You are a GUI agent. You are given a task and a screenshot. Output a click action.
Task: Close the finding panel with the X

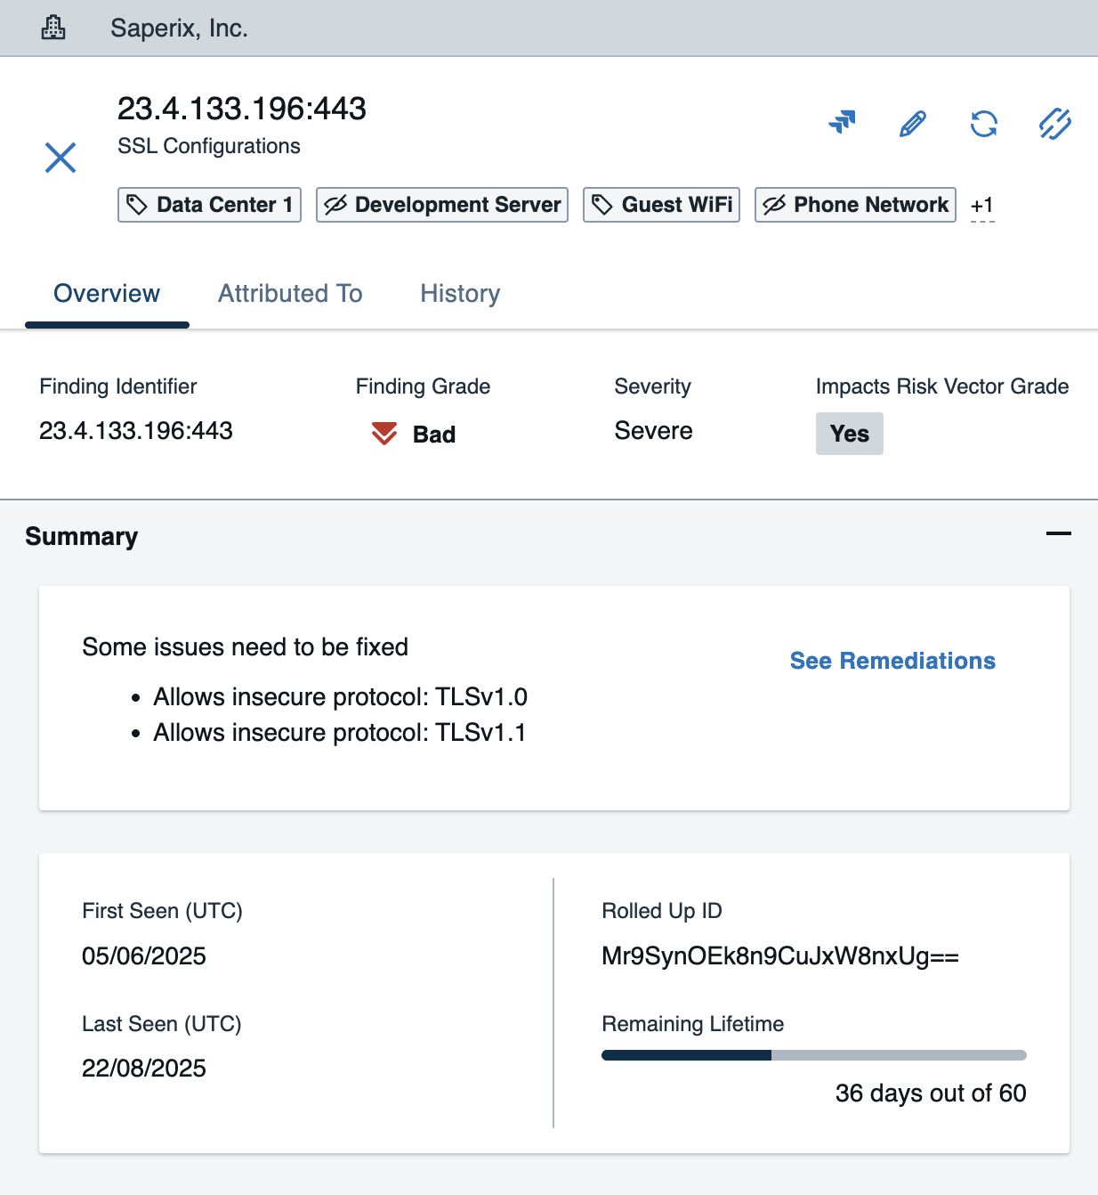(61, 158)
